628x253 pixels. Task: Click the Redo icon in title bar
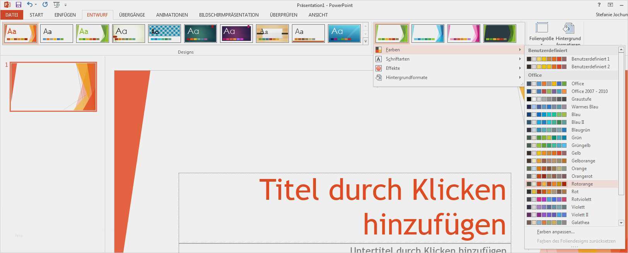(x=45, y=5)
